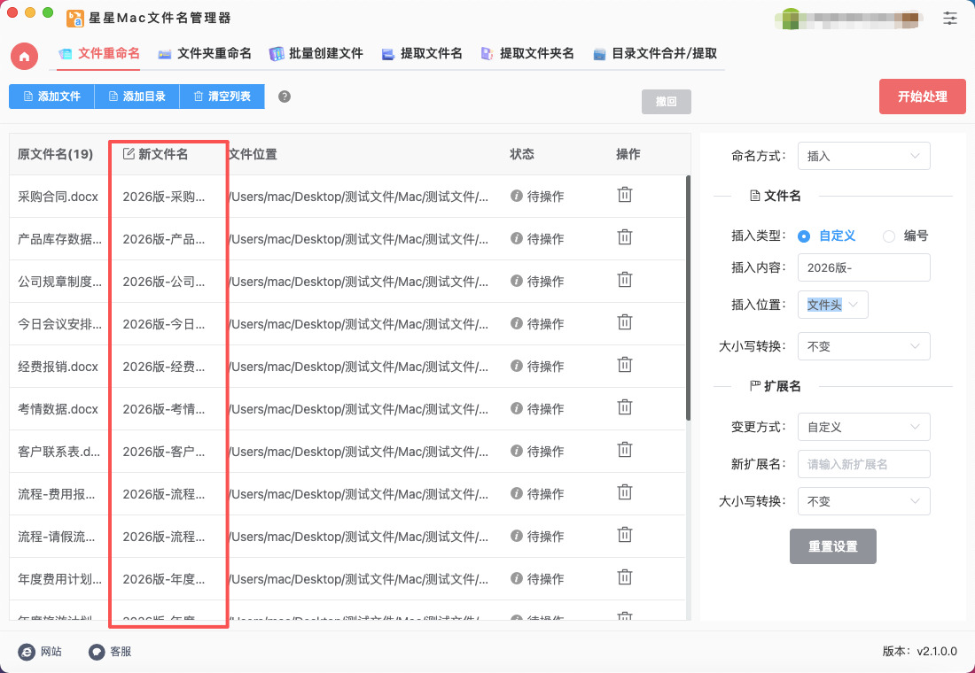The image size is (975, 673).
Task: Open the 批量创建文件 tab
Action: 316,53
